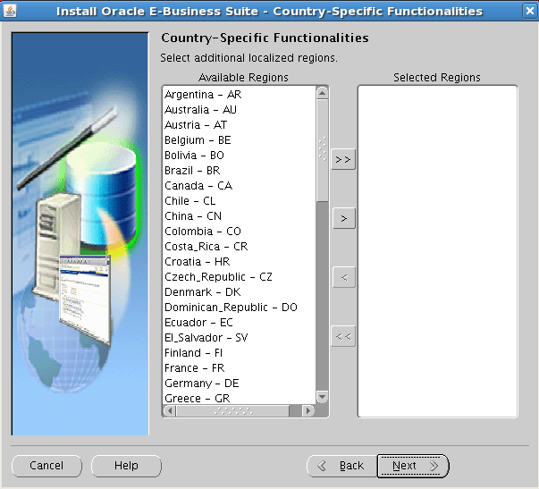Select Austria - AT

pyautogui.click(x=239, y=124)
